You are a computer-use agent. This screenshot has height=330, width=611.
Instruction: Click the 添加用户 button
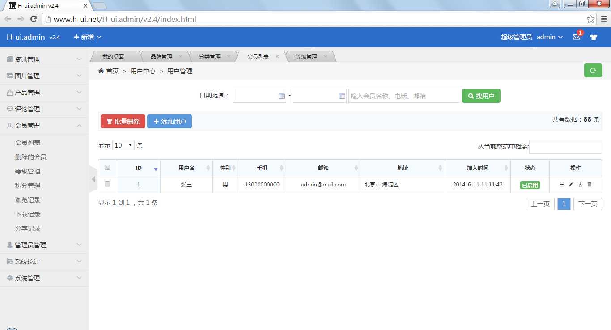(x=170, y=122)
